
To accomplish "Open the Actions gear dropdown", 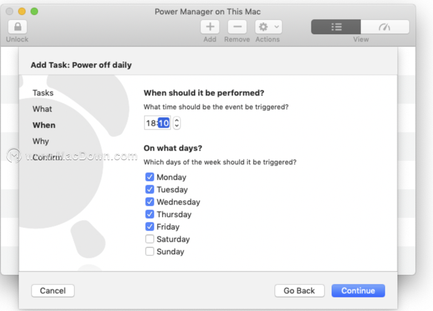I will click(x=268, y=27).
